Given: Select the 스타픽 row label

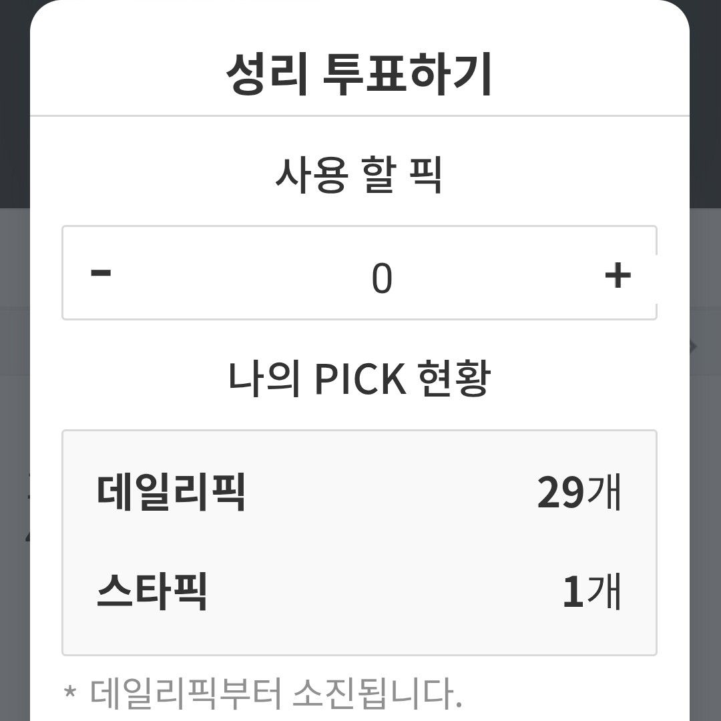Looking at the screenshot, I should tap(152, 591).
